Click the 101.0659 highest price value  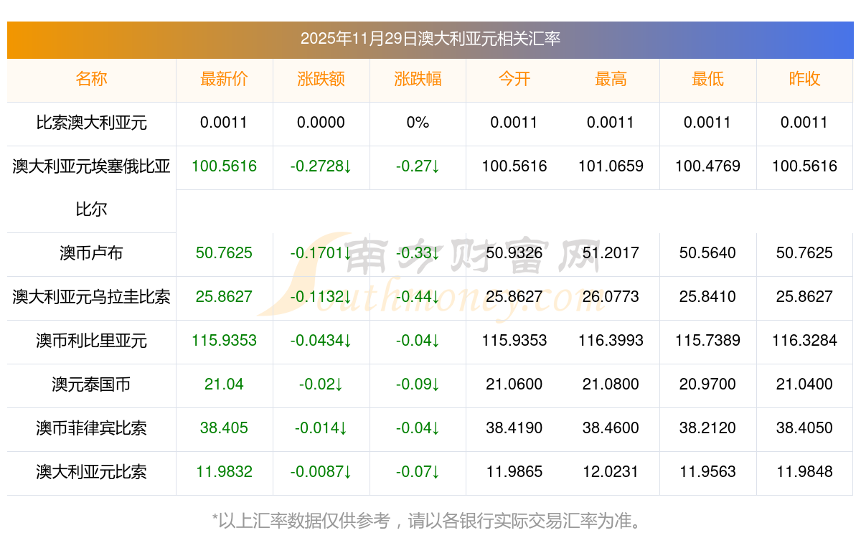coord(611,166)
